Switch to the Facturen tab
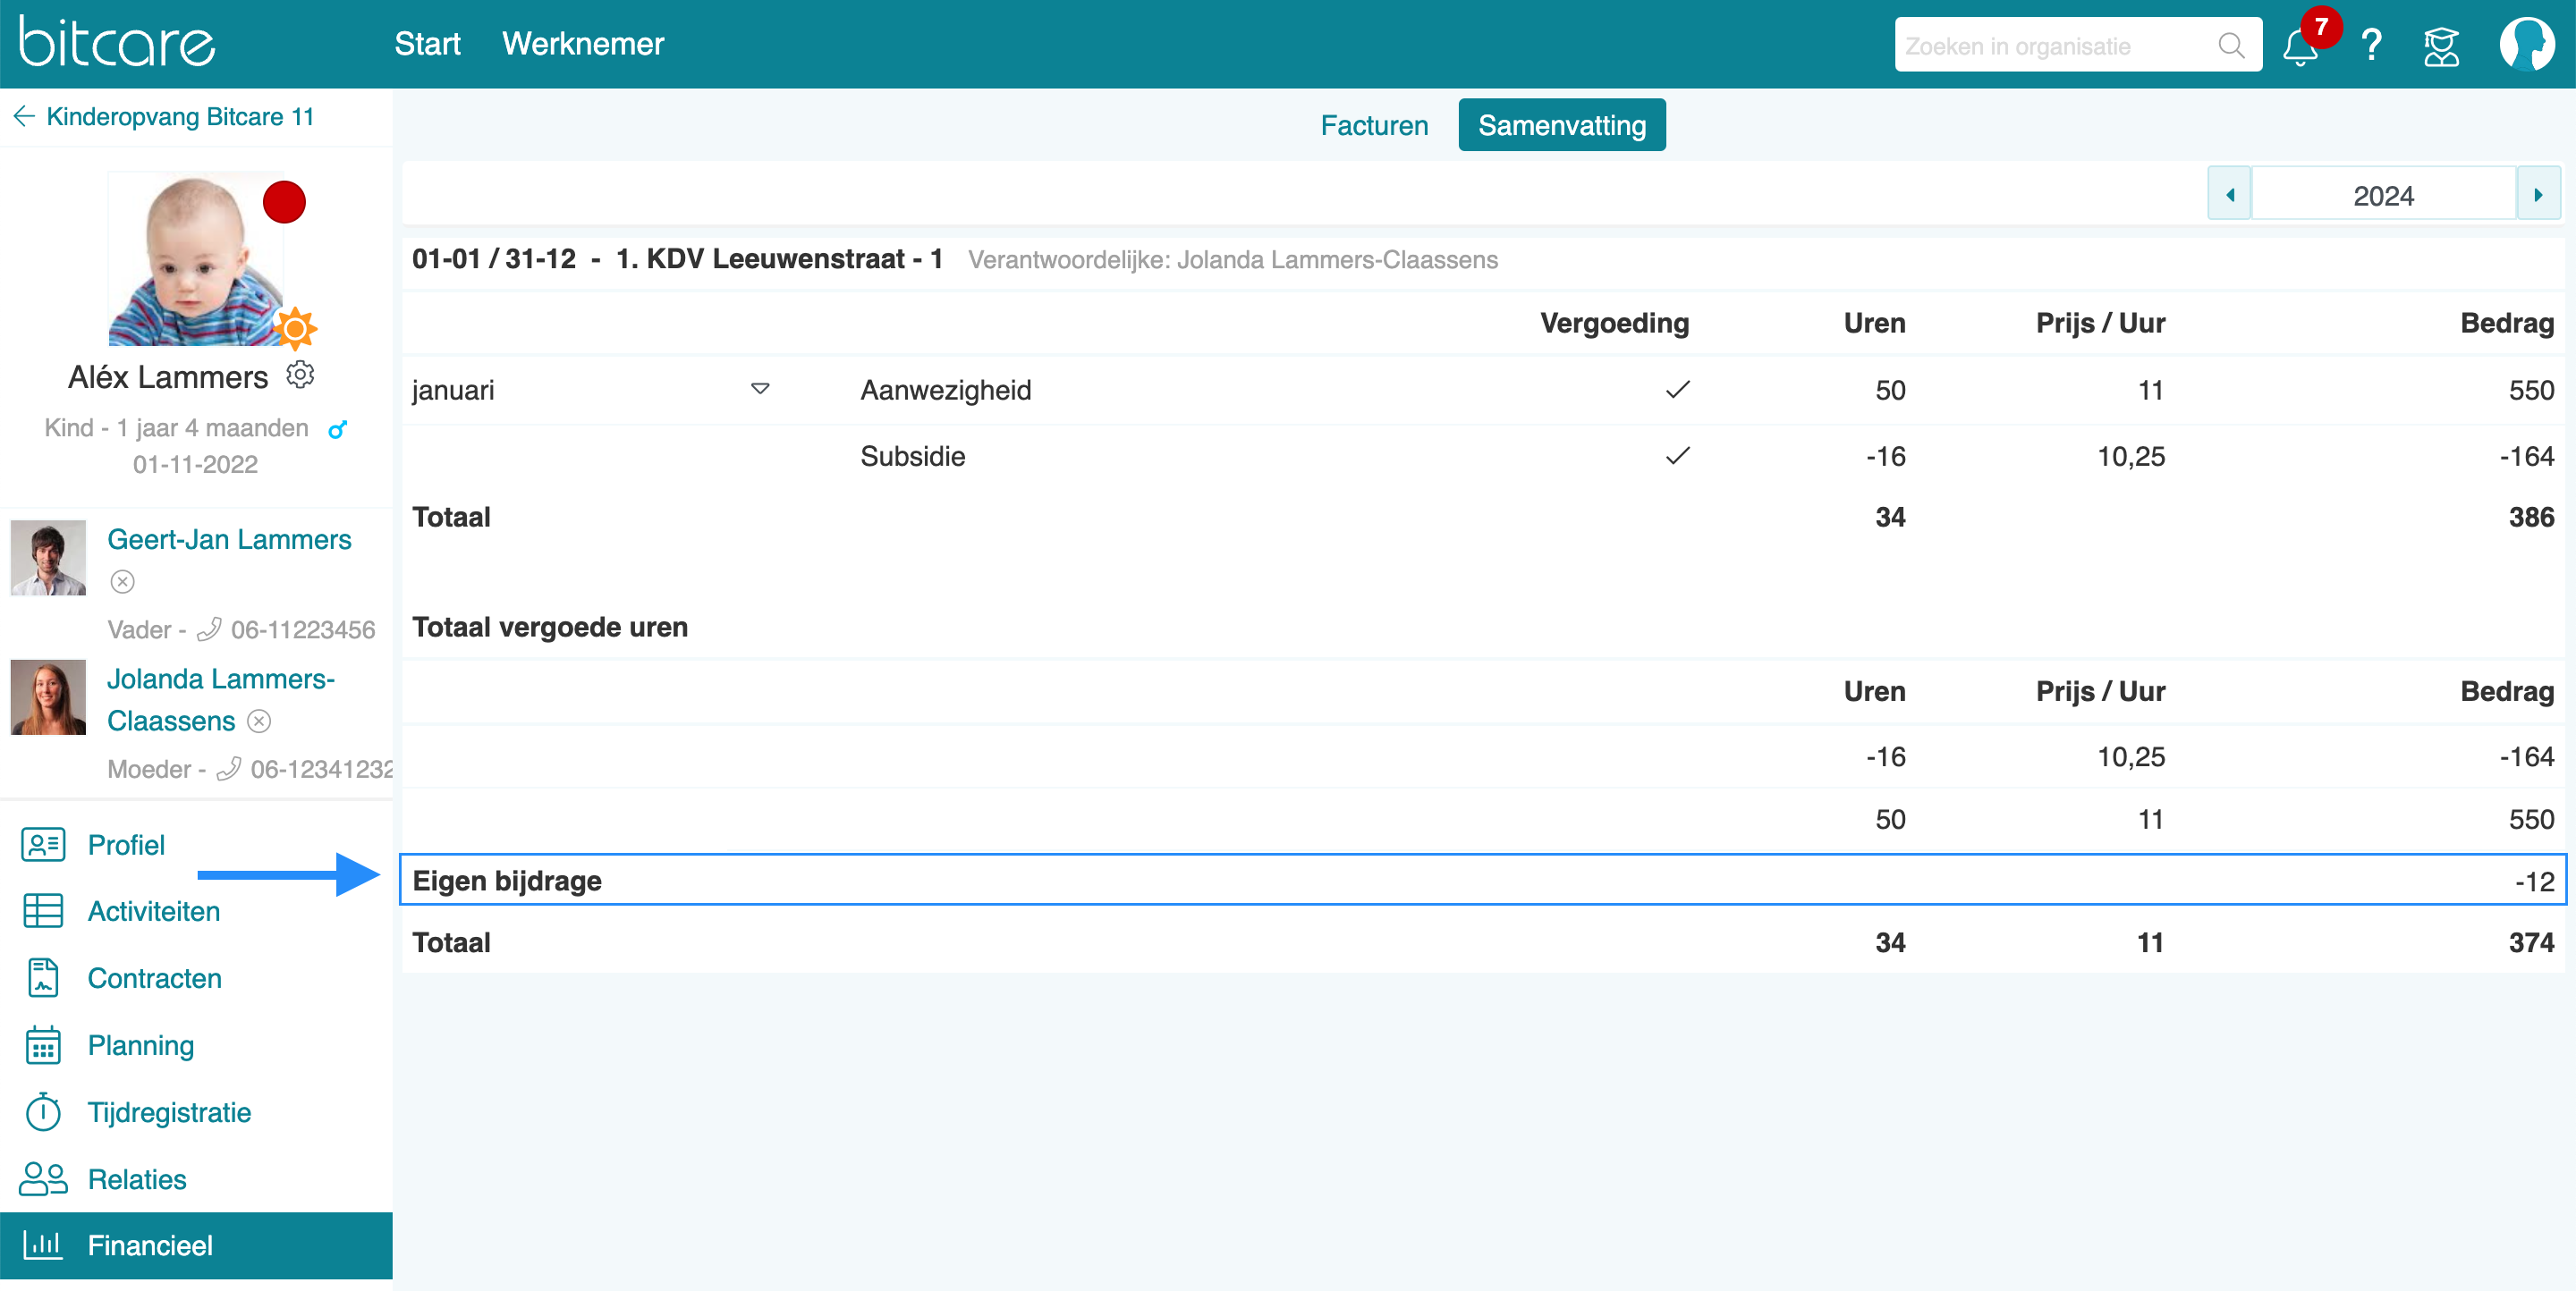Image resolution: width=2576 pixels, height=1291 pixels. (1373, 125)
